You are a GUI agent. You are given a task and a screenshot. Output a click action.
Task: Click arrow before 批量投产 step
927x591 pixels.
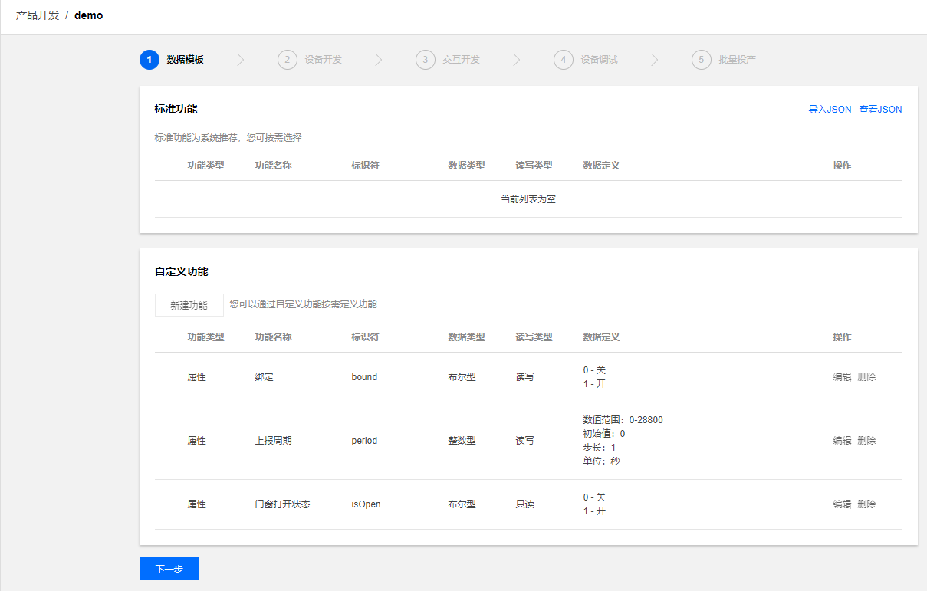(x=656, y=59)
